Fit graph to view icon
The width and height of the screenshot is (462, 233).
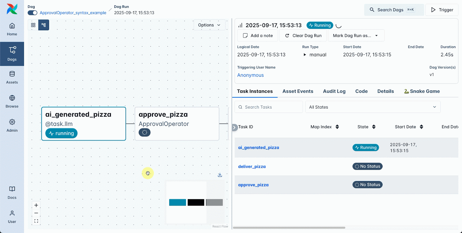pyautogui.click(x=36, y=221)
